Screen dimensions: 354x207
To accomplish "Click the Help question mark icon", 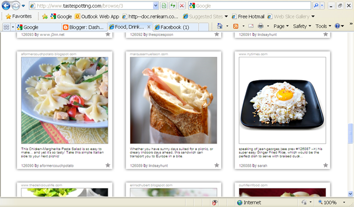I will coord(337,26).
